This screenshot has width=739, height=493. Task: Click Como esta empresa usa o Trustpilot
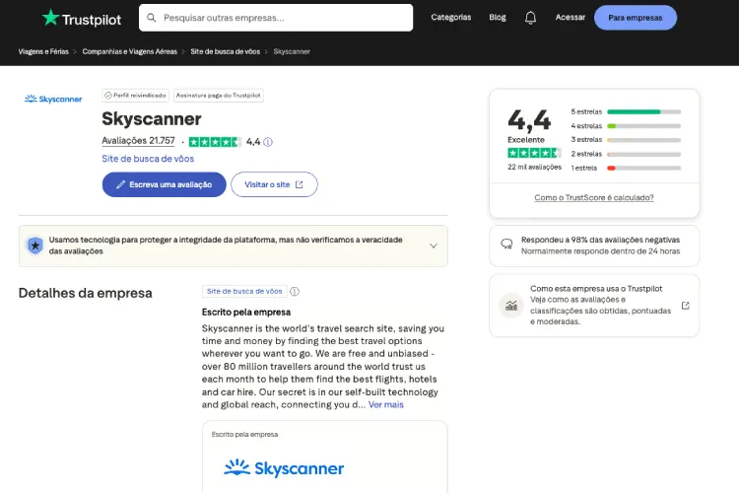pos(596,289)
